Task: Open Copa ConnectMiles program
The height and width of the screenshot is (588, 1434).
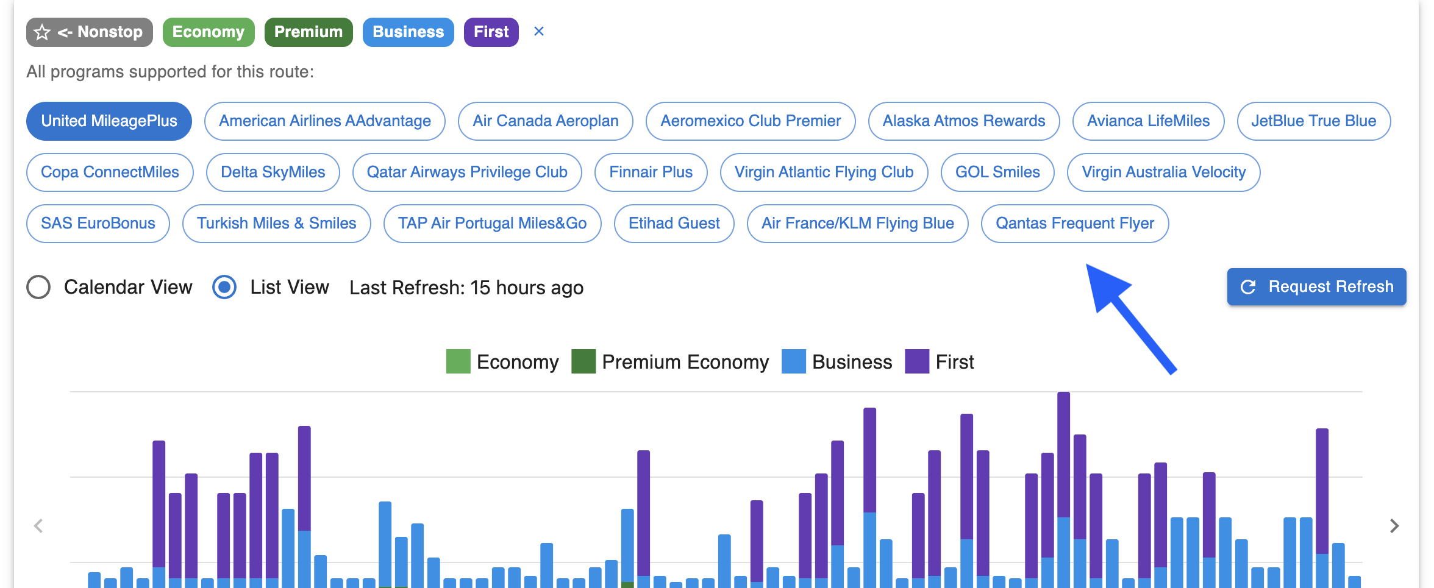Action: 110,172
